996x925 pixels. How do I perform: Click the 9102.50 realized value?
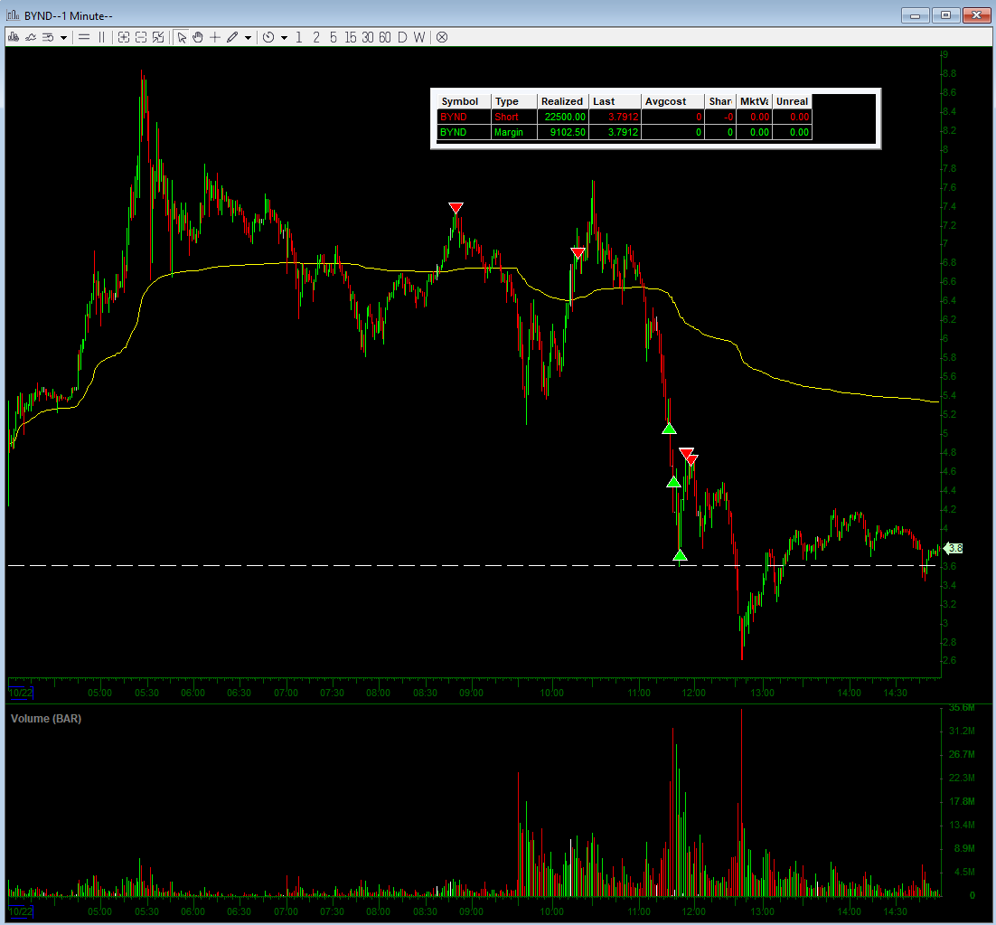coord(568,132)
